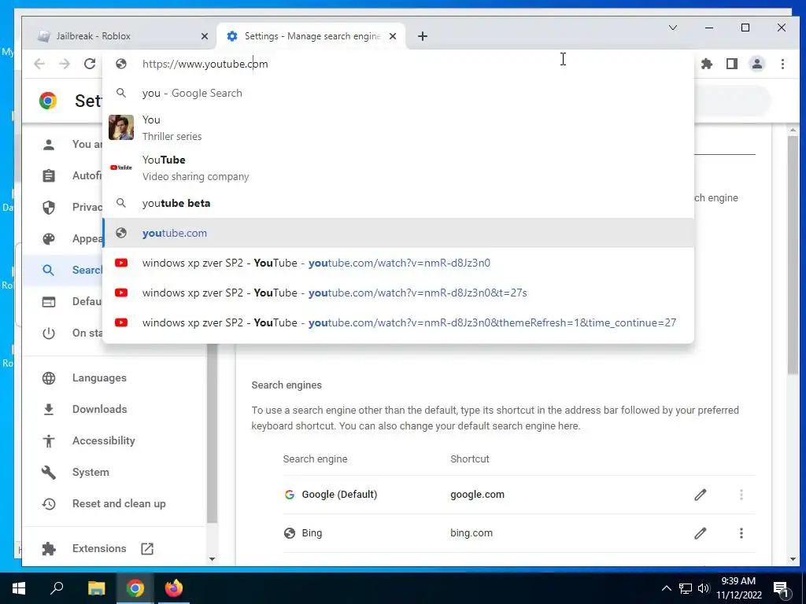Screen dimensions: 806x604
Task: Open Windows taskbar search
Action: pos(57,588)
